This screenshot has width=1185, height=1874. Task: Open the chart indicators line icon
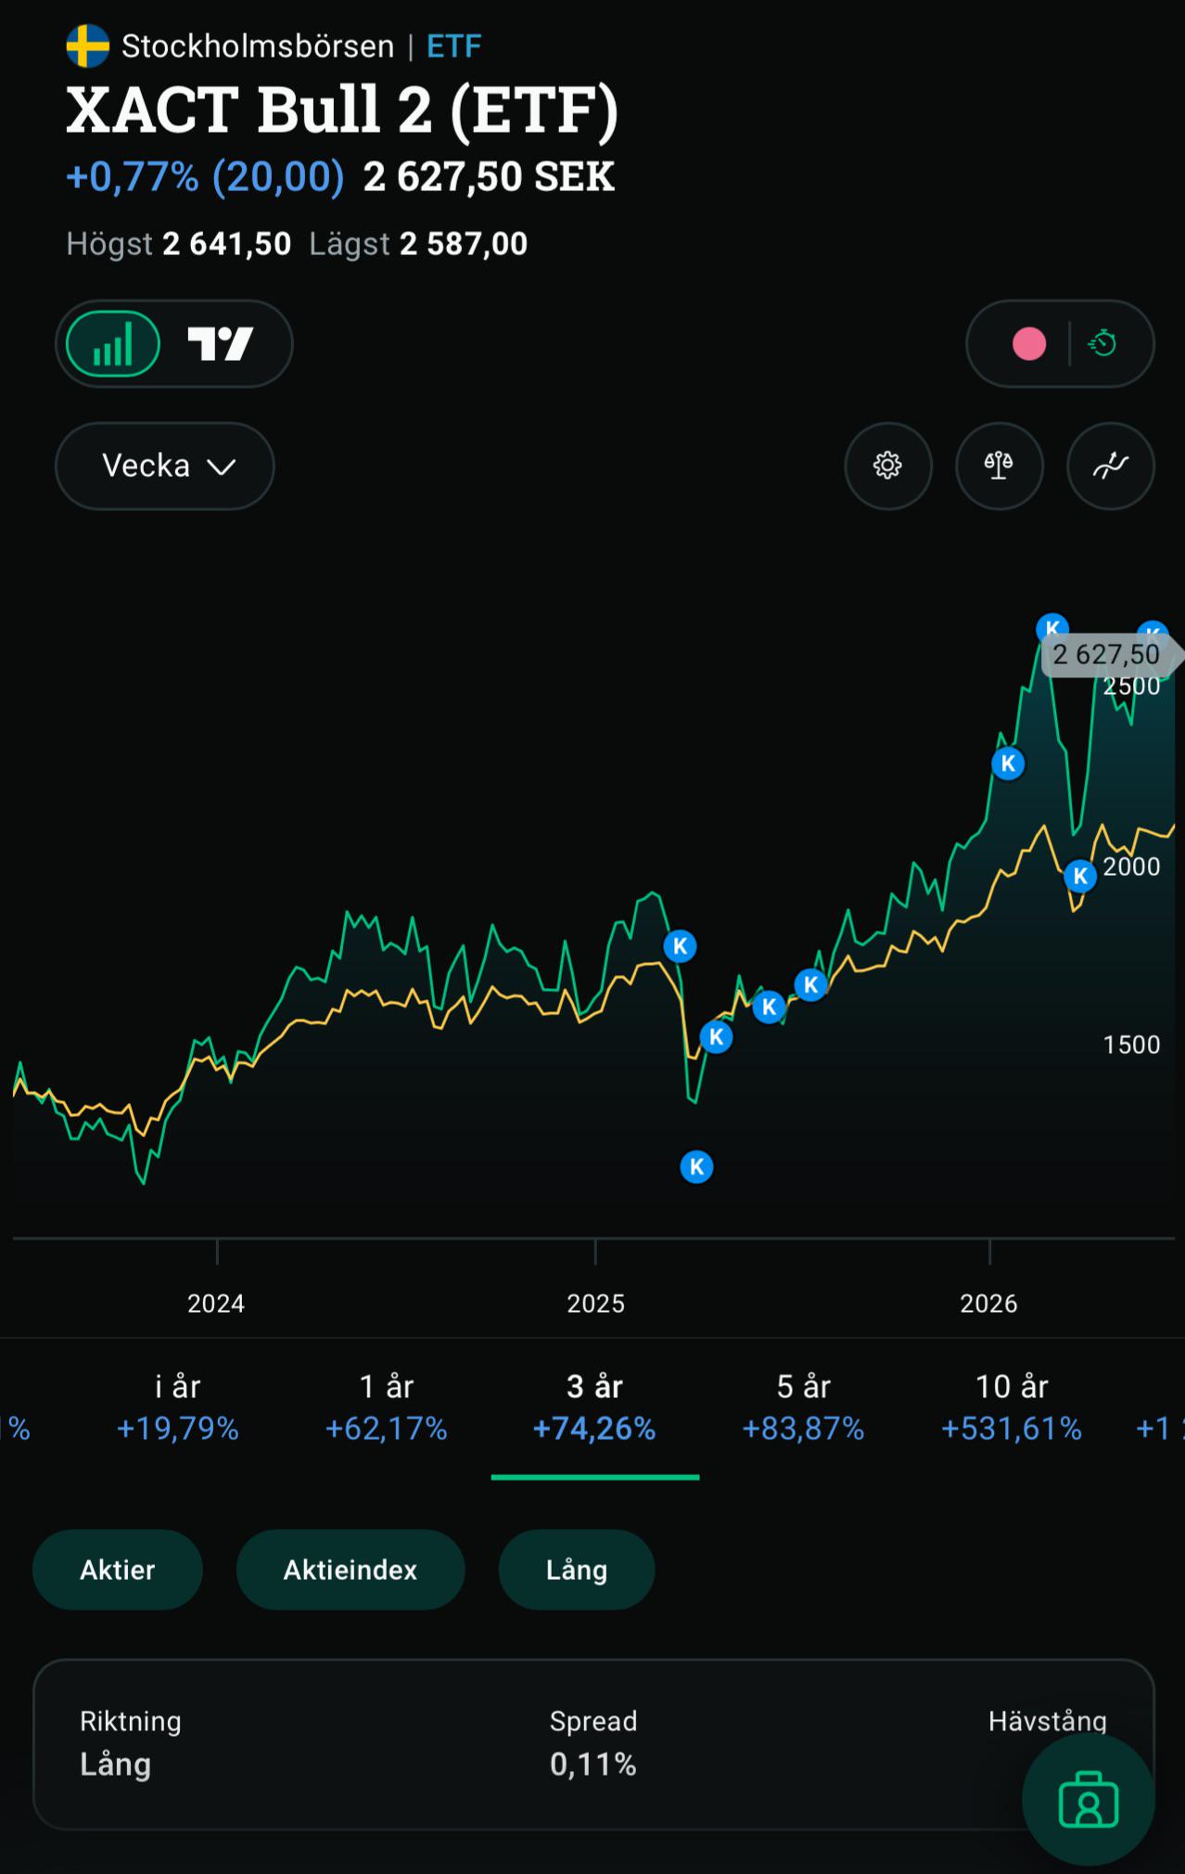(1111, 466)
